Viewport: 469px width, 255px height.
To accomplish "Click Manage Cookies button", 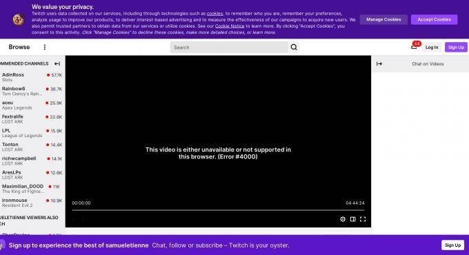I will [x=383, y=19].
